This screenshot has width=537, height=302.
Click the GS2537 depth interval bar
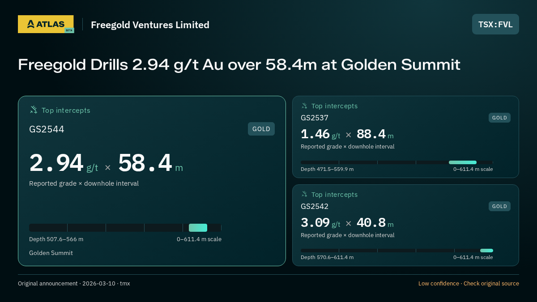[397, 162]
